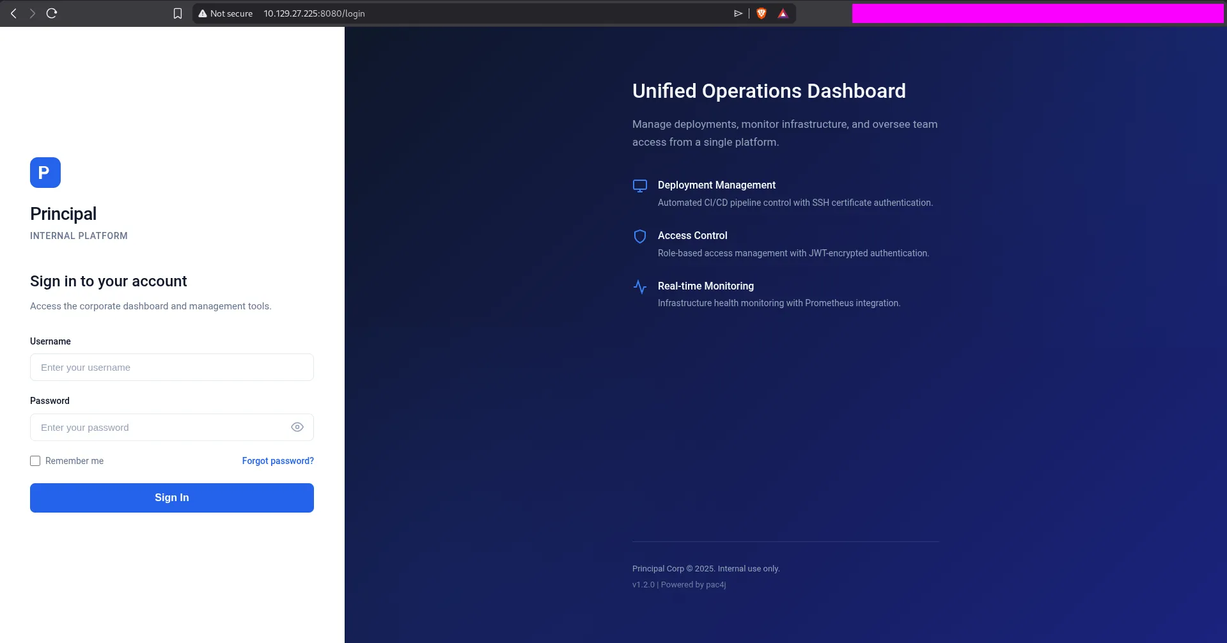
Task: Click the Access Control shield icon
Action: pyautogui.click(x=639, y=236)
